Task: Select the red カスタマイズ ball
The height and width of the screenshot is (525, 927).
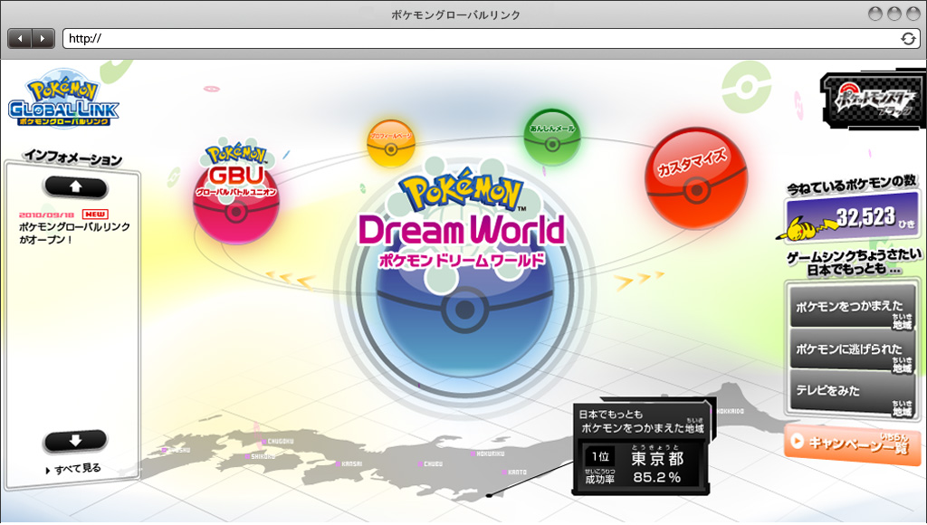Action: point(695,177)
